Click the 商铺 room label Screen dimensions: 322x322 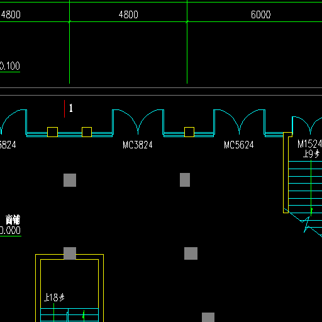click(x=13, y=219)
